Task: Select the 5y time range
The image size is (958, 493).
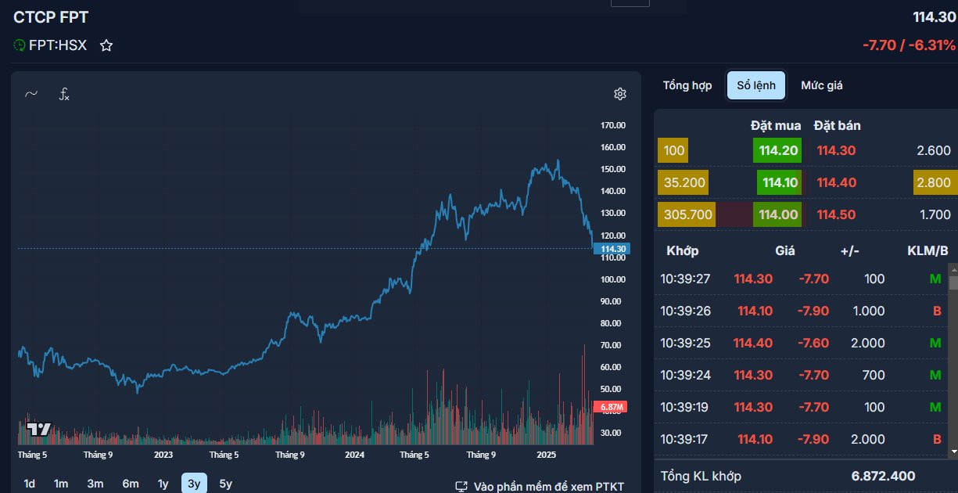Action: pyautogui.click(x=226, y=484)
